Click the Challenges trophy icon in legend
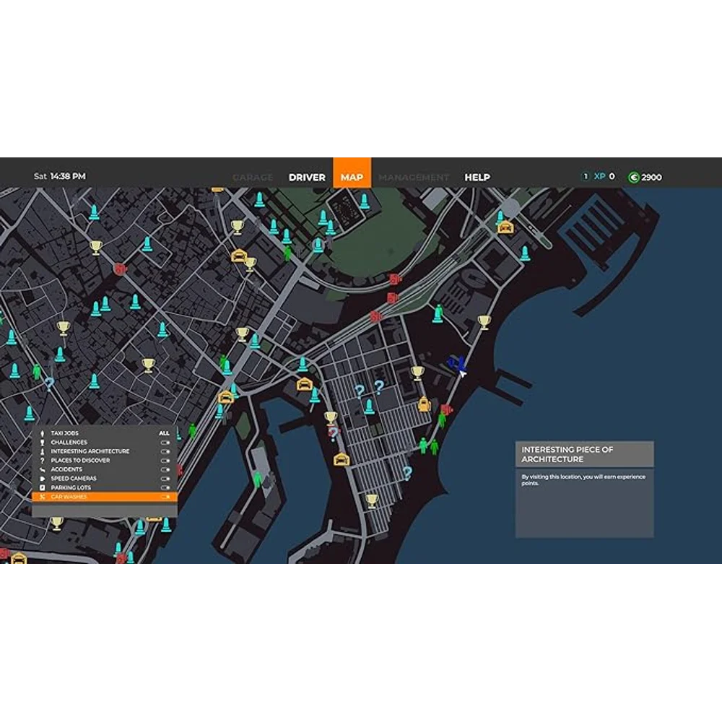Viewport: 722px width, 722px height. [42, 443]
